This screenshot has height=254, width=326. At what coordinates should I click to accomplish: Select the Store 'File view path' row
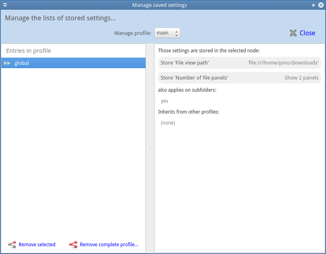click(x=240, y=62)
